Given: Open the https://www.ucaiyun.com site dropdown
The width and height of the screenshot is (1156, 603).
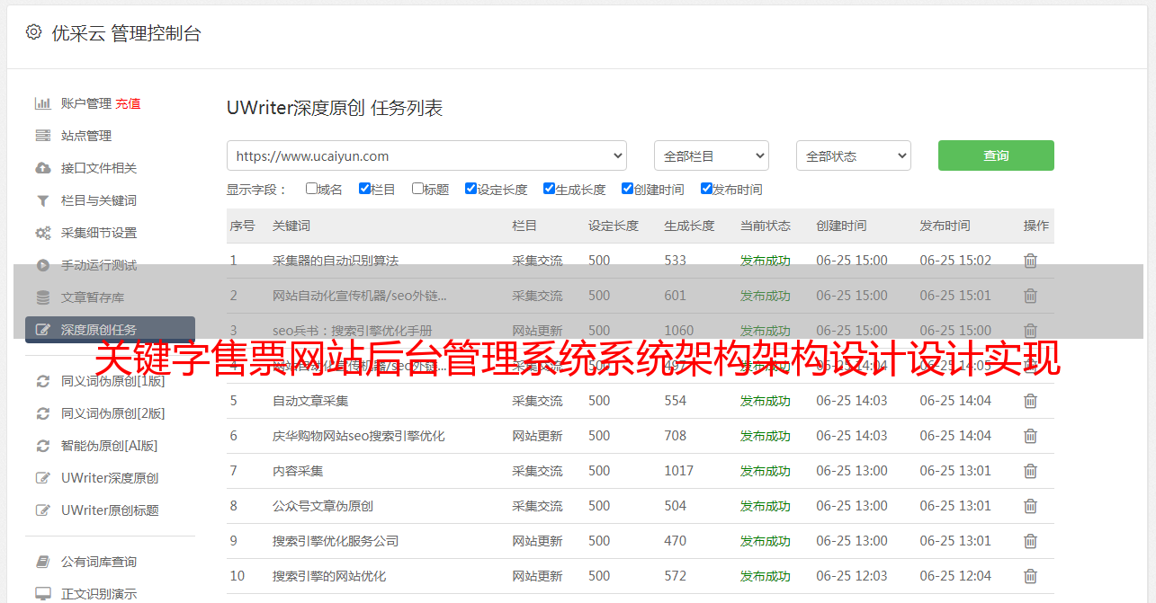Looking at the screenshot, I should 426,155.
